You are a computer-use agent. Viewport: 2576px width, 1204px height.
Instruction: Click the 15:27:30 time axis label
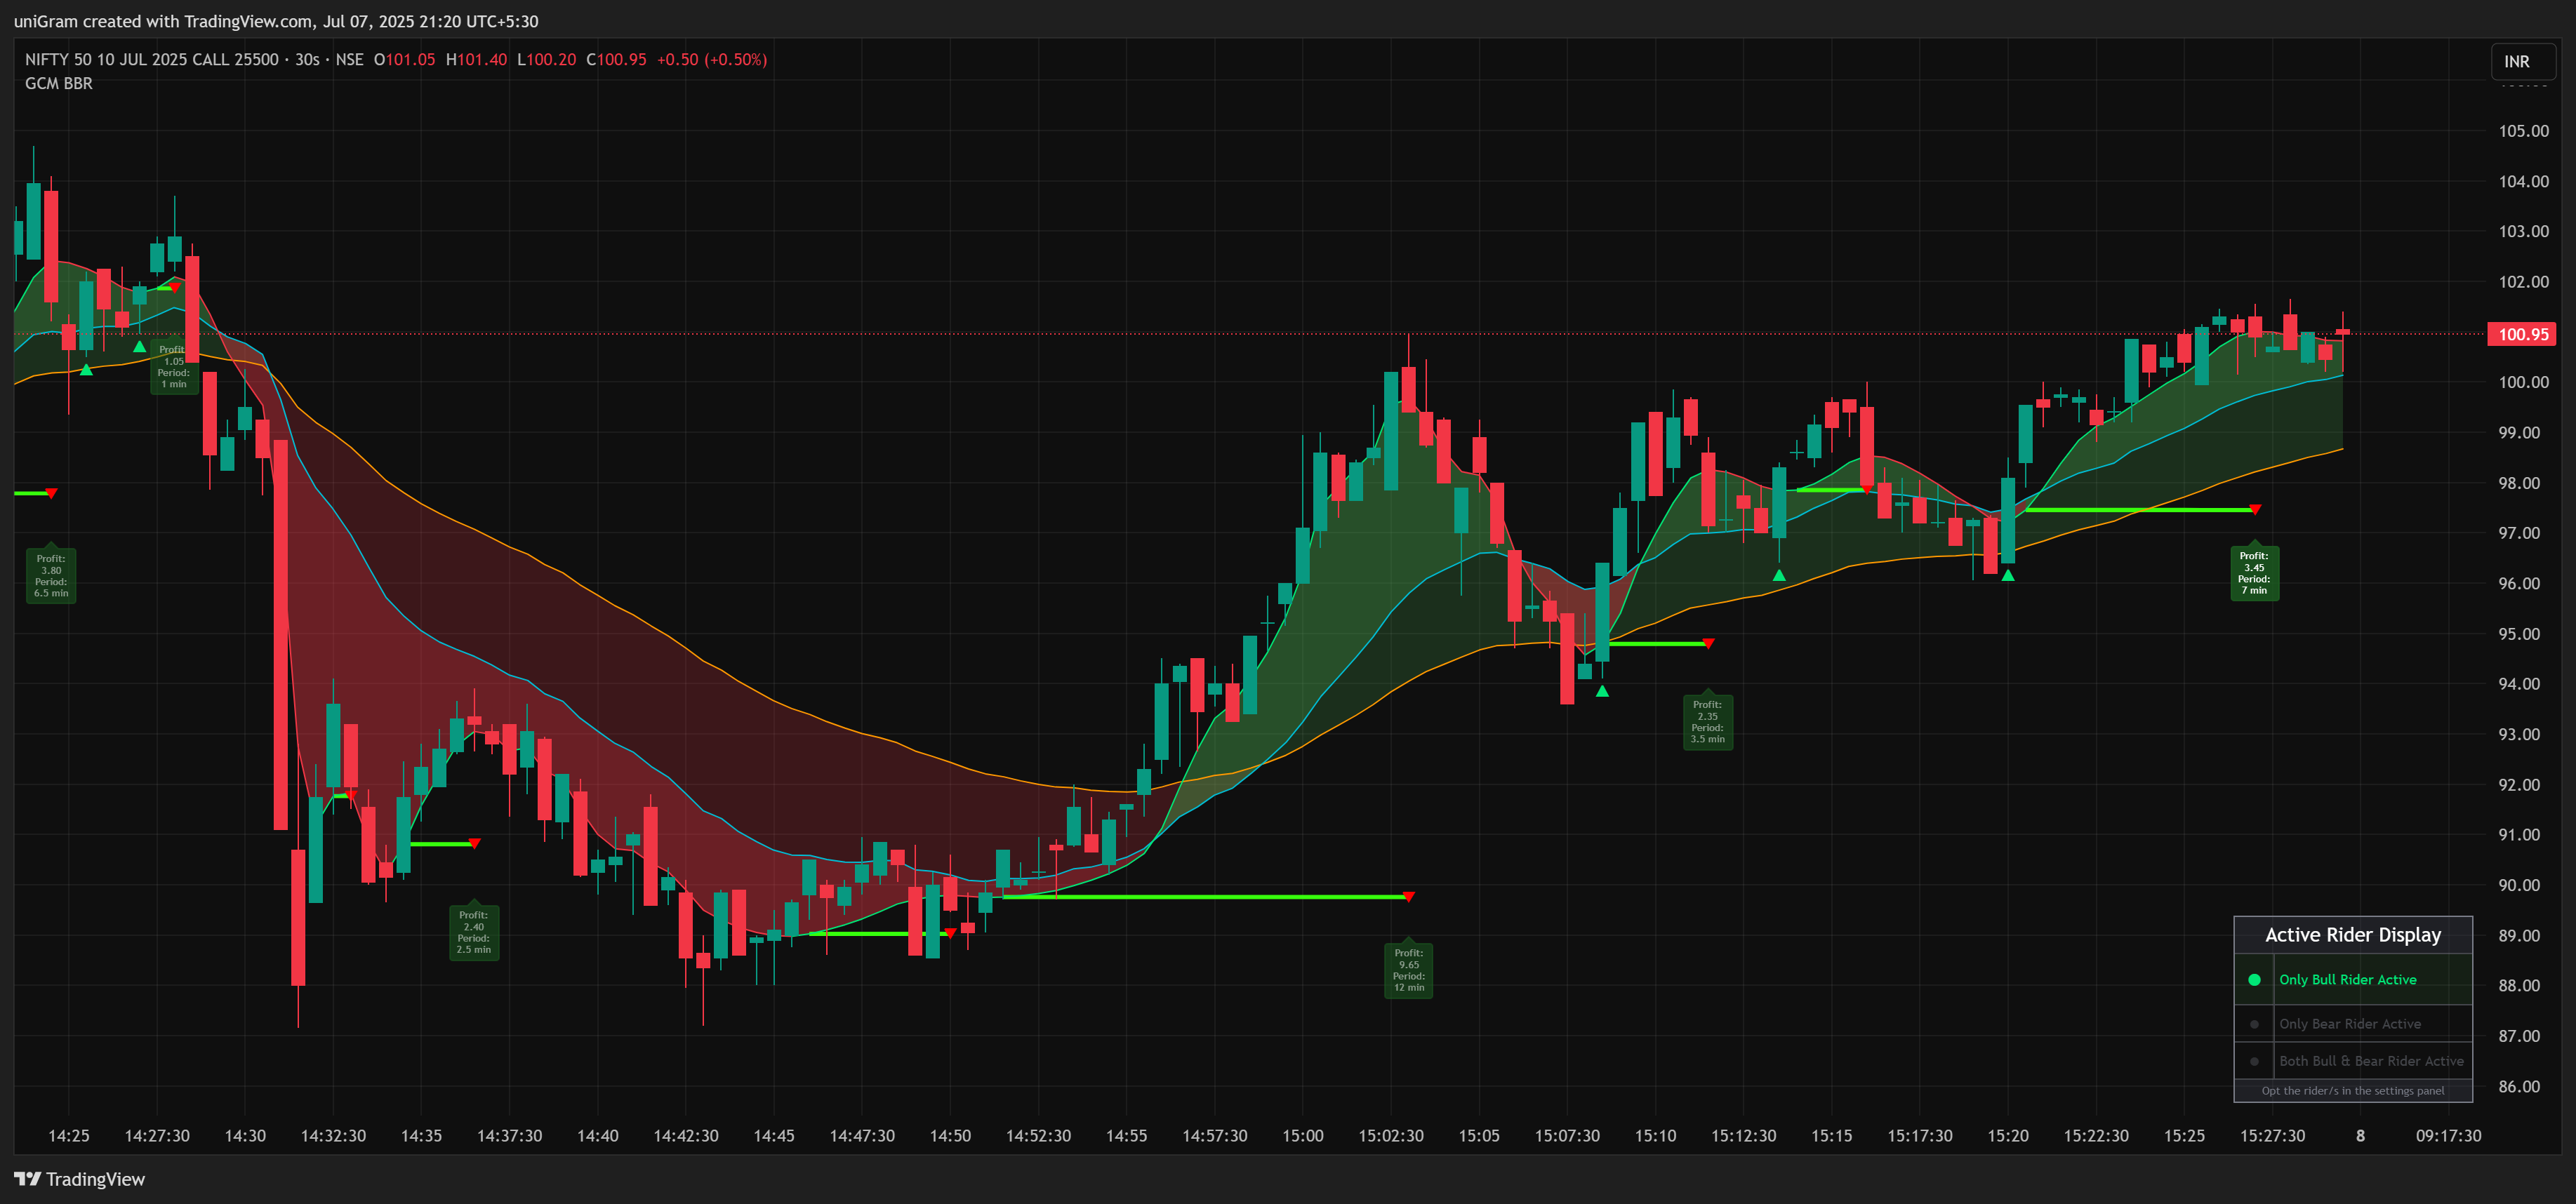click(x=2272, y=1136)
